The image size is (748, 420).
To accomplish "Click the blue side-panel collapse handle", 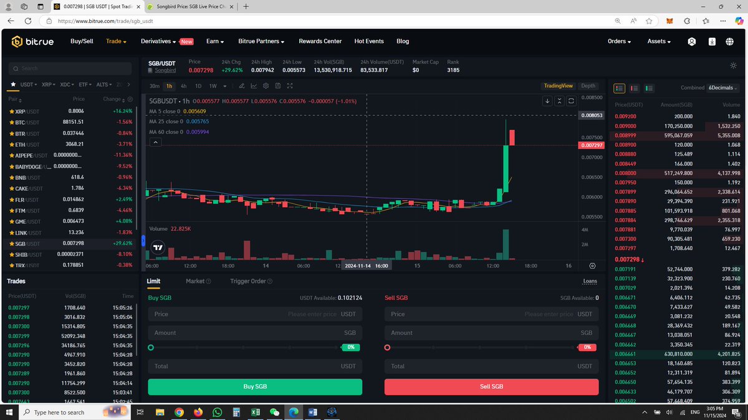I will [x=143, y=241].
